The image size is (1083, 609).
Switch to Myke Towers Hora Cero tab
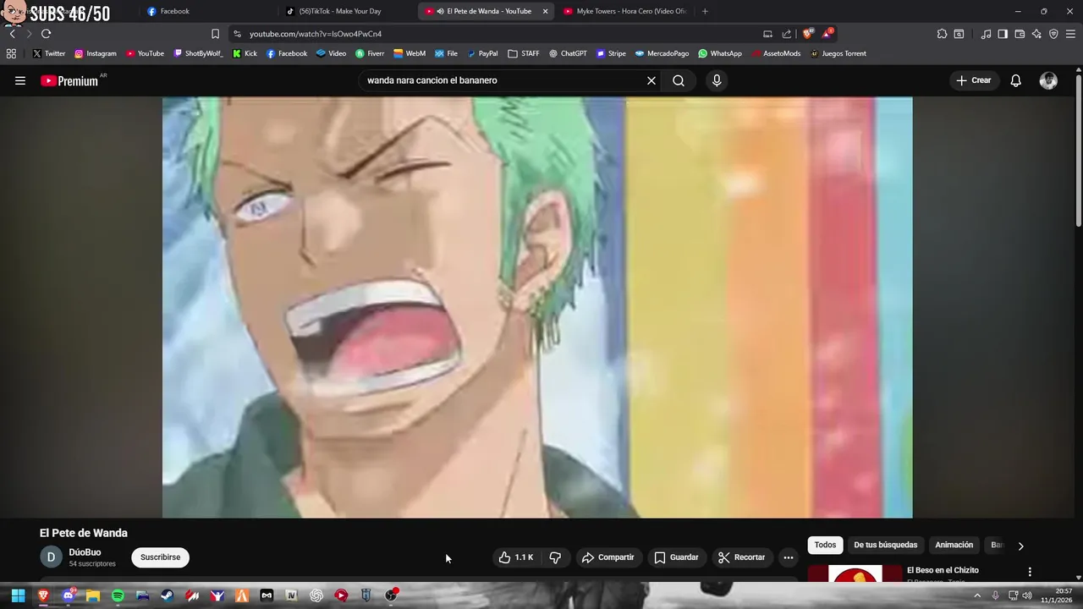(626, 11)
